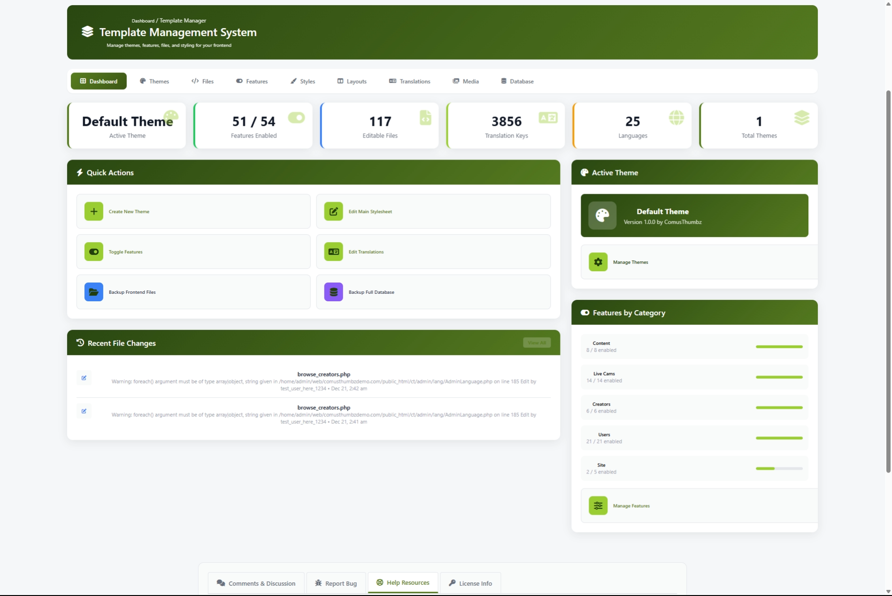Switch to the Translations tab

[x=409, y=81]
